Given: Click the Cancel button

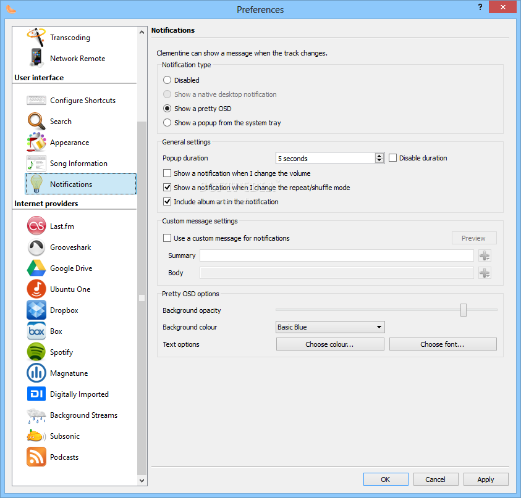Looking at the screenshot, I should (x=435, y=479).
